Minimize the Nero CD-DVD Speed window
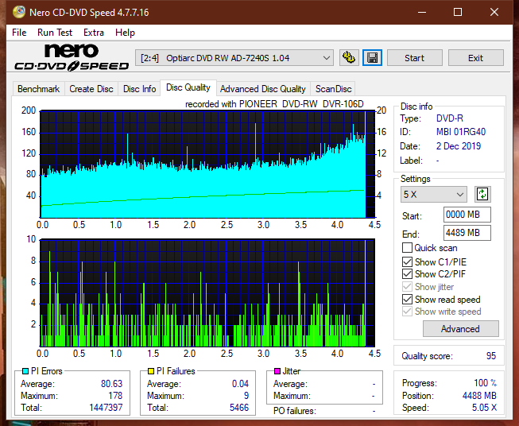Image resolution: width=519 pixels, height=426 pixels. pyautogui.click(x=422, y=12)
